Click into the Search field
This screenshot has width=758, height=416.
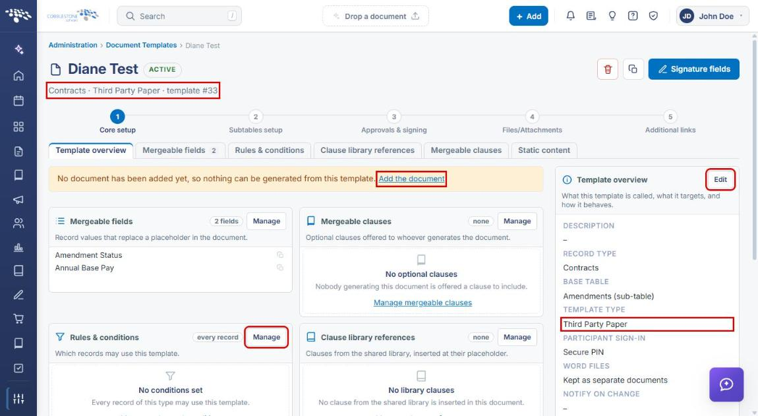click(179, 16)
